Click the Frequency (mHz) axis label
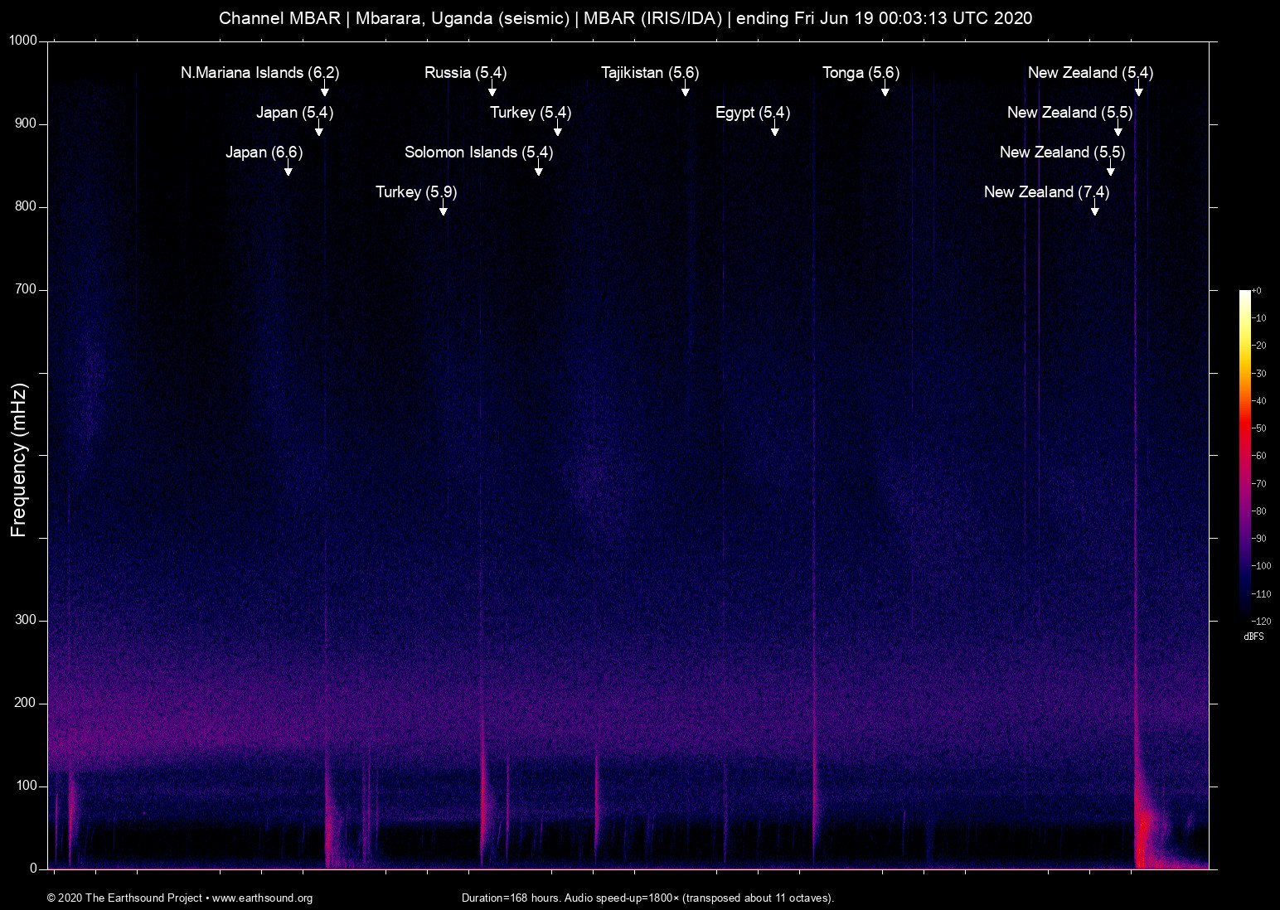The width and height of the screenshot is (1280, 910). pyautogui.click(x=18, y=460)
